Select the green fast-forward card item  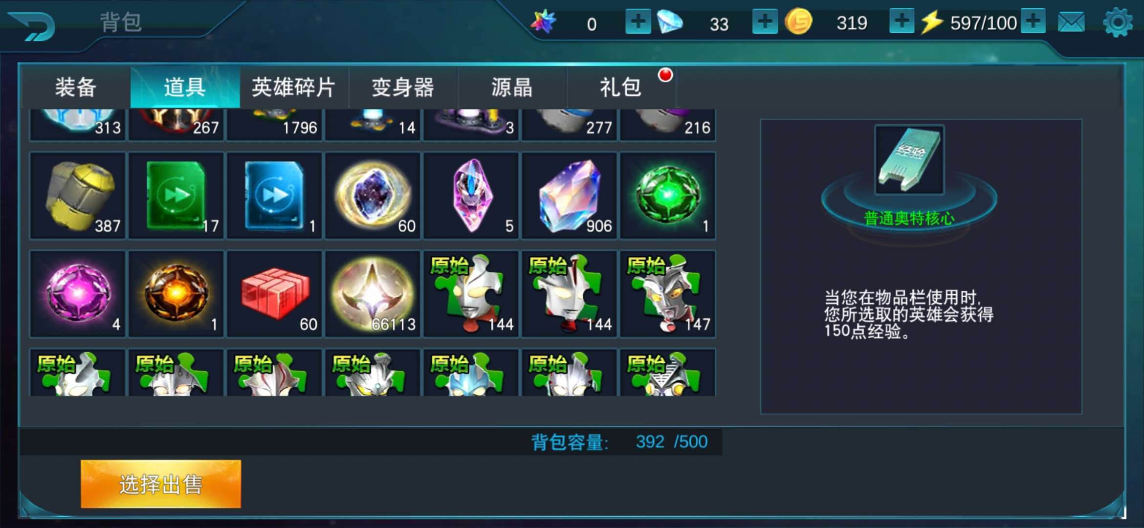(176, 196)
